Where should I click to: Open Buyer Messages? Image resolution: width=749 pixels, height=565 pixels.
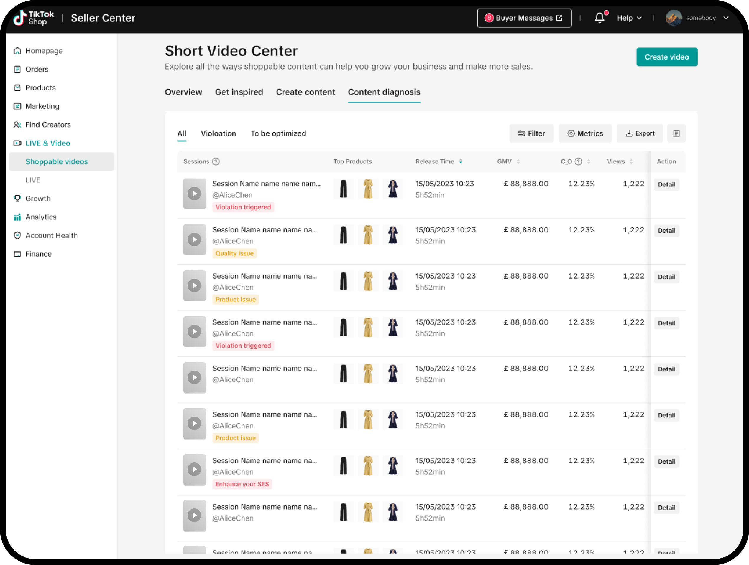(x=524, y=18)
